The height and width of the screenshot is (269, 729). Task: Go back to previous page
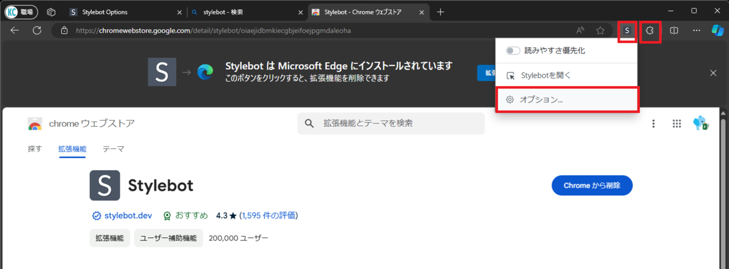pos(15,30)
